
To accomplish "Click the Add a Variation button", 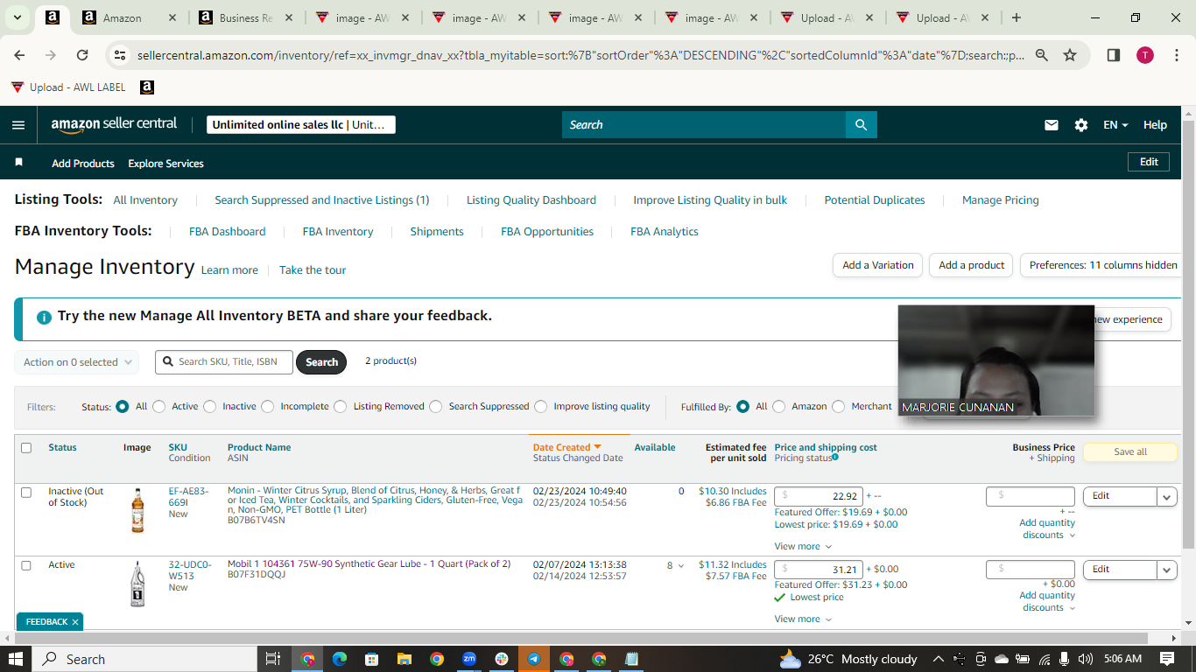I will click(x=877, y=265).
